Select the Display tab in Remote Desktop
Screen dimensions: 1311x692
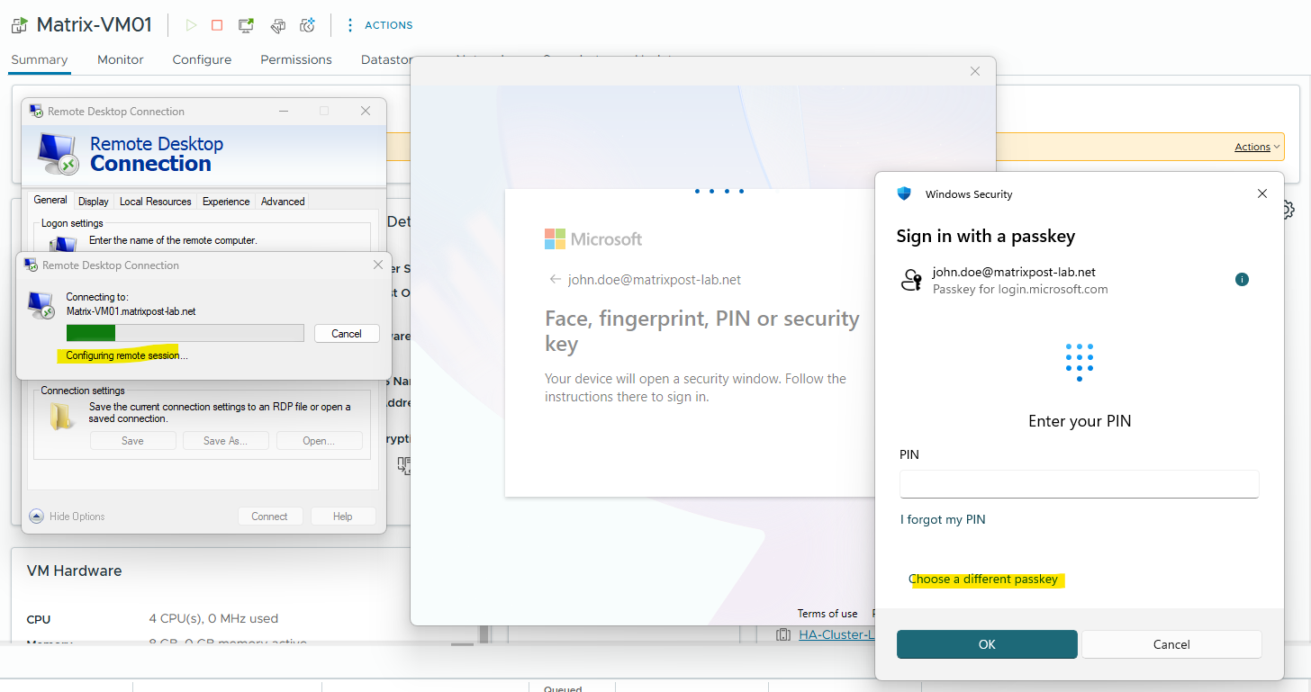tap(93, 202)
